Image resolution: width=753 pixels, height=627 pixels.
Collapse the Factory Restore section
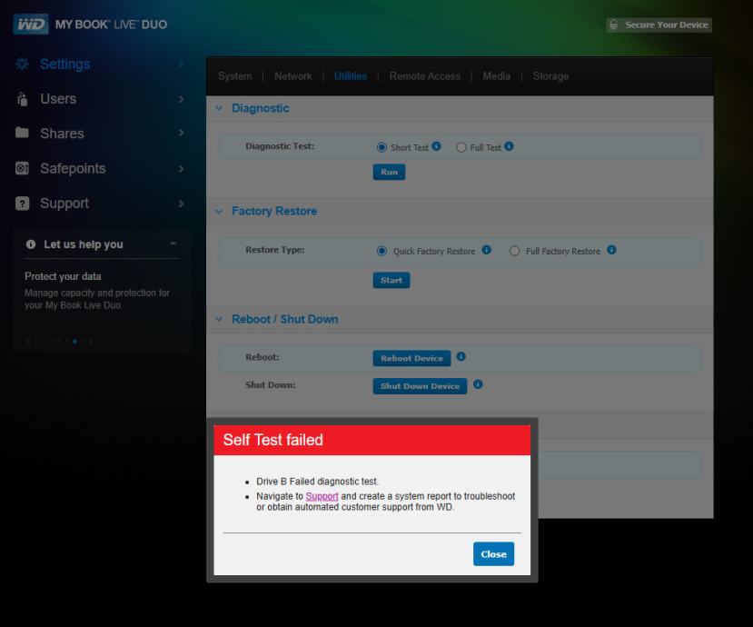coord(219,212)
